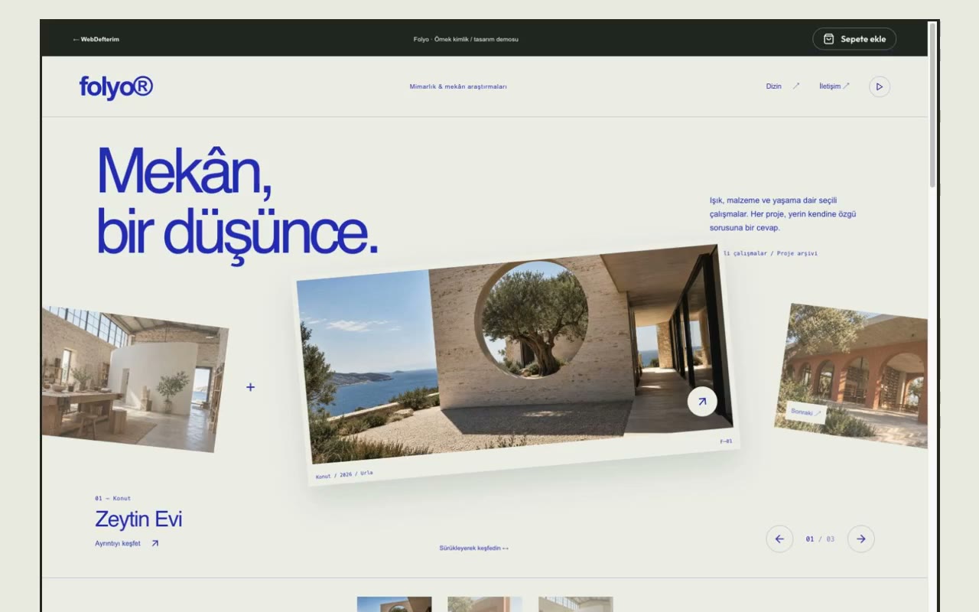The width and height of the screenshot is (979, 612).
Task: Click the play icon in the header
Action: pos(880,86)
